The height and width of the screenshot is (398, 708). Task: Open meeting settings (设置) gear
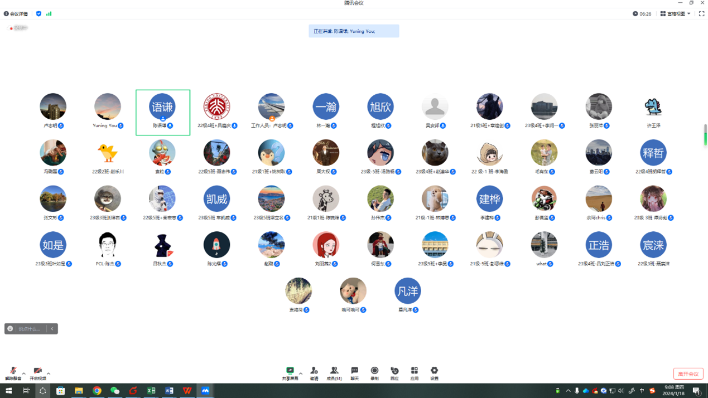click(434, 372)
